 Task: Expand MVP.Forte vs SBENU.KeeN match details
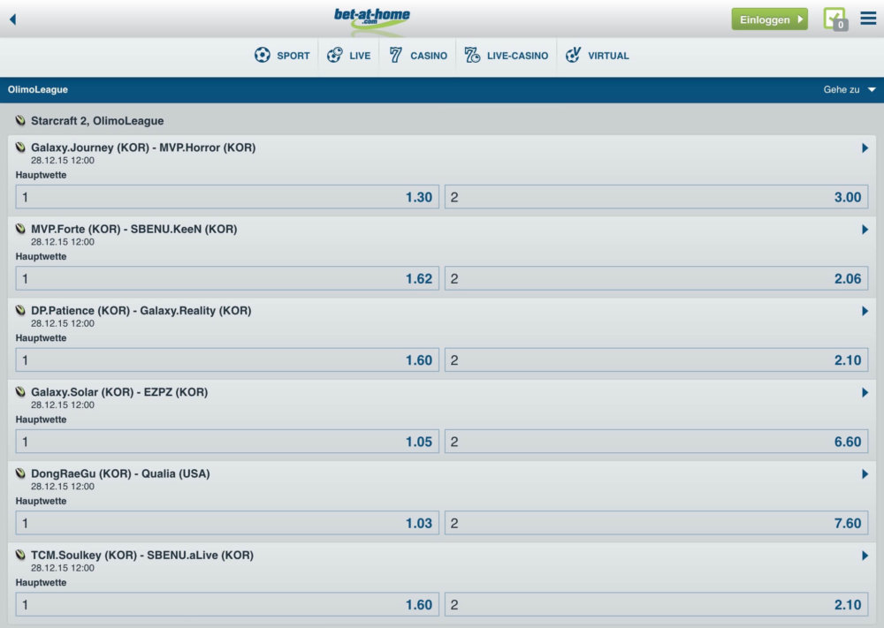coord(865,230)
